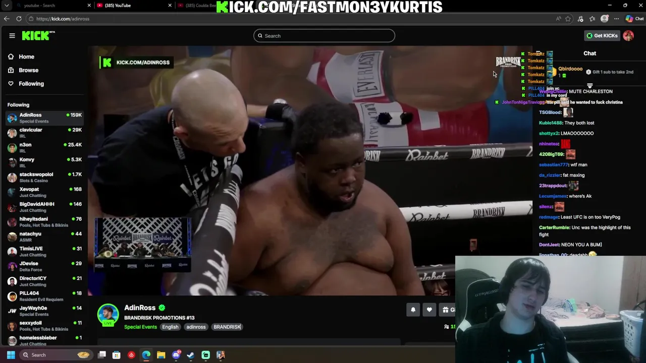Open TimisLIVE channel from Following
This screenshot has width=646, height=363.
(x=44, y=252)
